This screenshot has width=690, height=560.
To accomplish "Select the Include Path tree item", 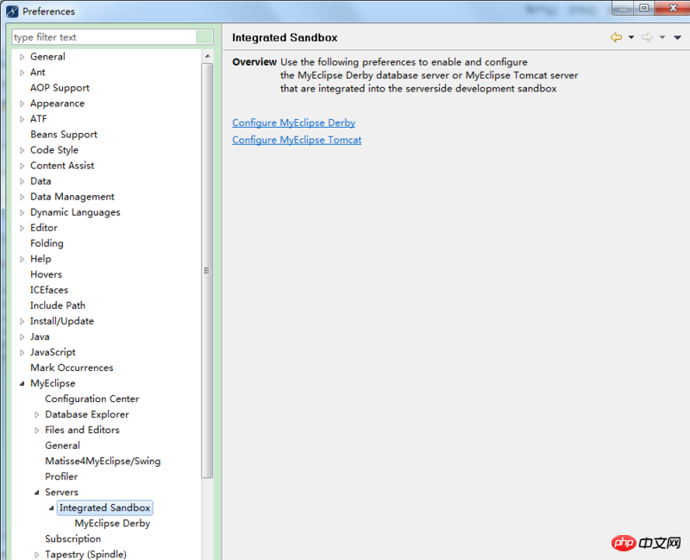I will click(x=58, y=305).
